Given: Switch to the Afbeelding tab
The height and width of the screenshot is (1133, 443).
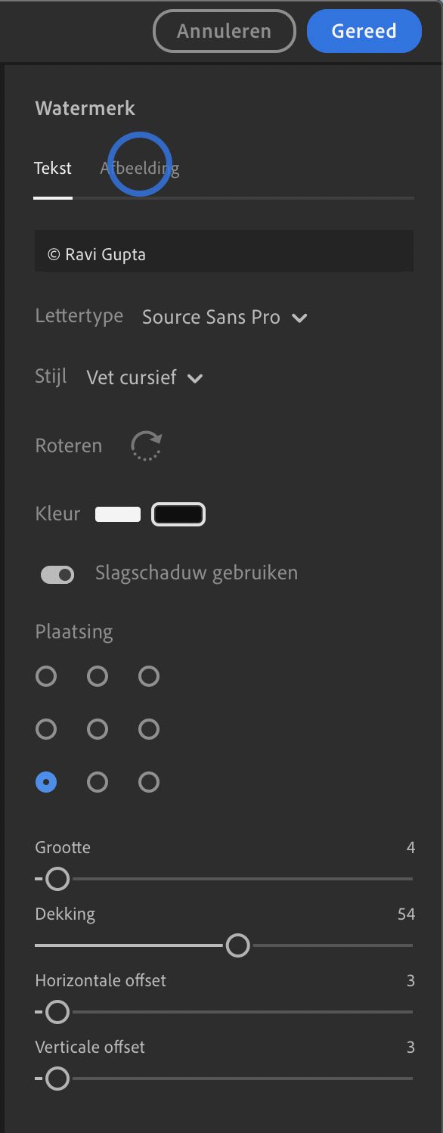Looking at the screenshot, I should click(x=139, y=168).
